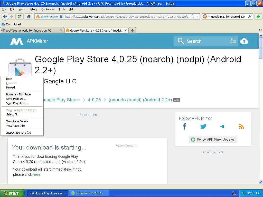This screenshot has height=197, width=263.
Task: Choose View Page Info
Action: point(22,126)
